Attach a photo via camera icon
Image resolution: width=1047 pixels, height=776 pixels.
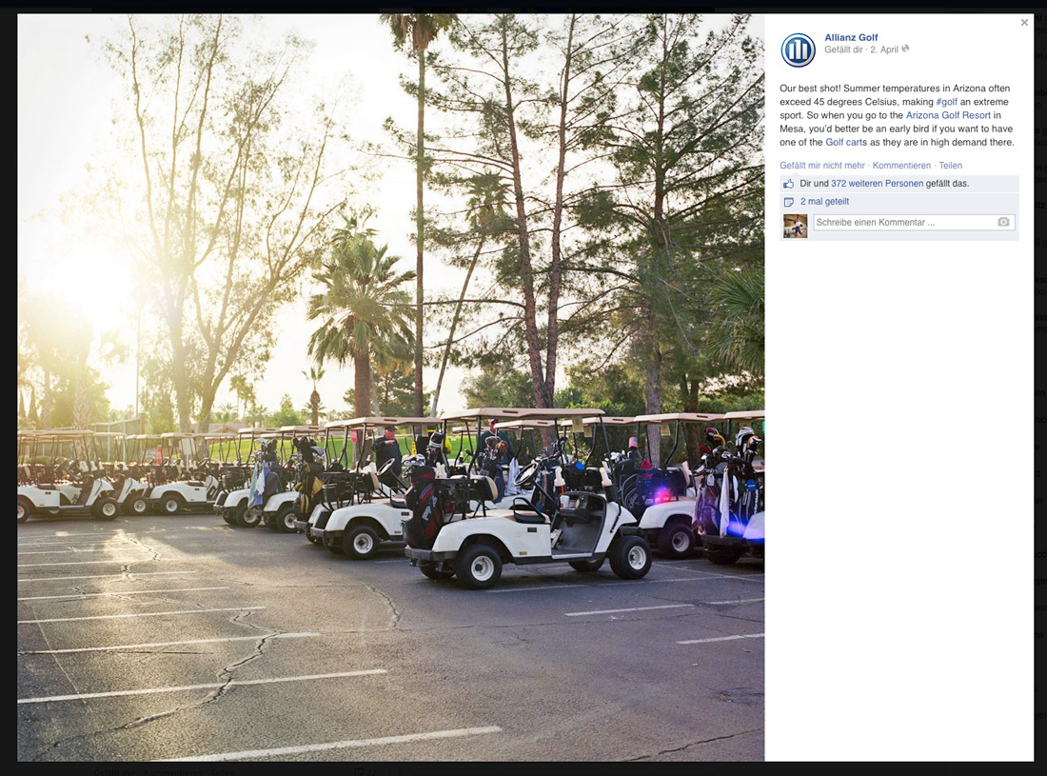1003,223
